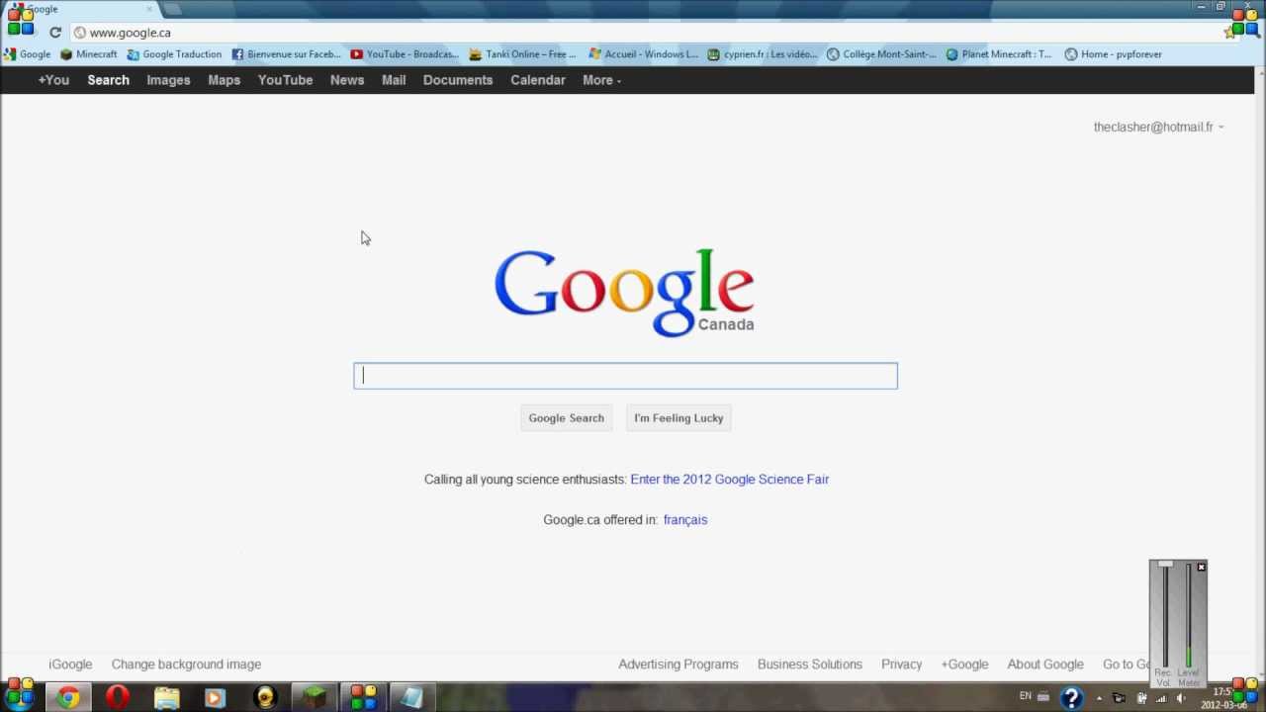Bookmark this page with the star icon

(x=1229, y=33)
